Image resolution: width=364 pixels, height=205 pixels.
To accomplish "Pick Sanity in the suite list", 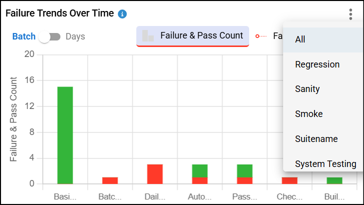I will point(307,89).
